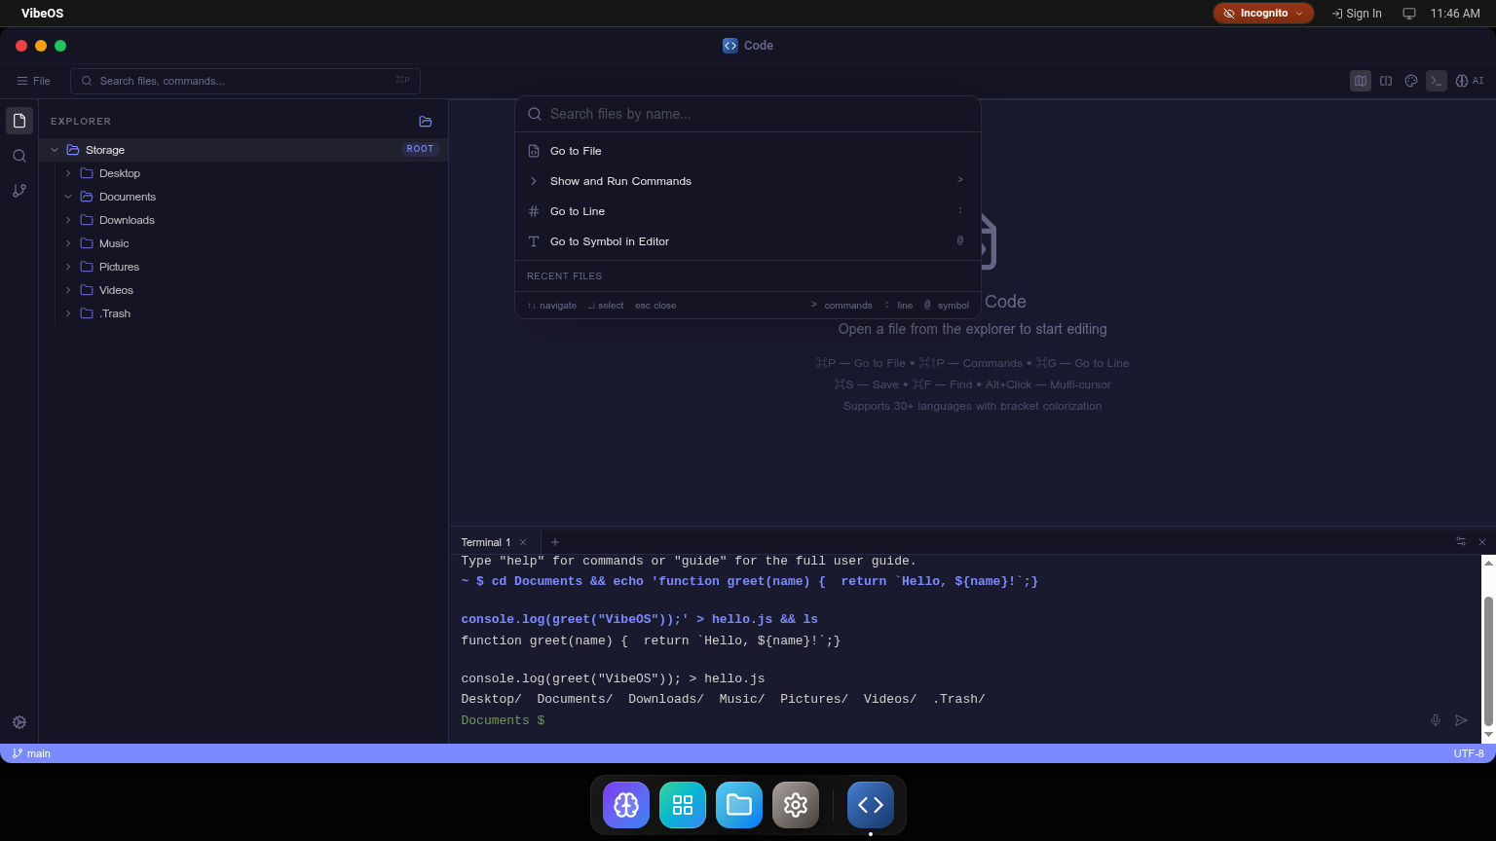Collapse the Storage root folder
Viewport: 1496px width, 841px height.
tap(55, 150)
